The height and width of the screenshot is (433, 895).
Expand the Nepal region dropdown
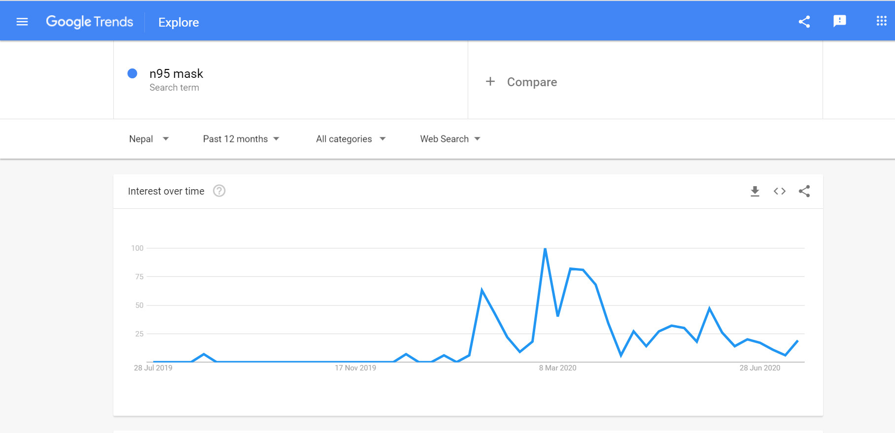(148, 139)
